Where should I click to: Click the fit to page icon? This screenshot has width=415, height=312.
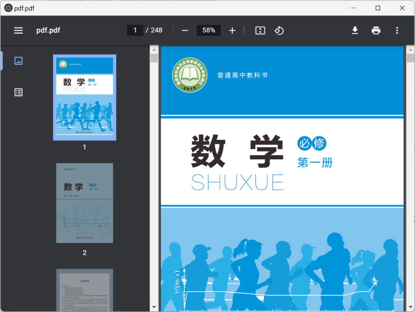pyautogui.click(x=260, y=31)
